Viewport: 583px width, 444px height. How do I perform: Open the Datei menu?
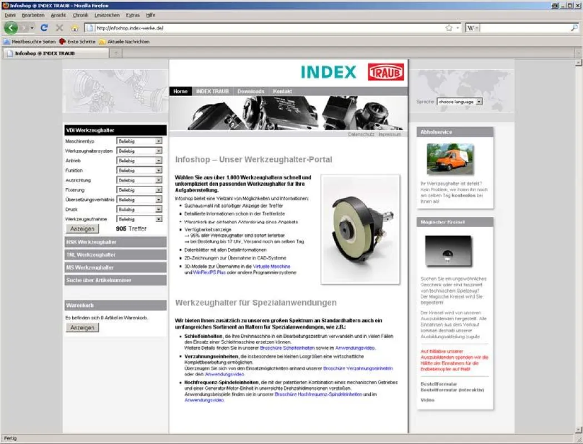click(10, 15)
